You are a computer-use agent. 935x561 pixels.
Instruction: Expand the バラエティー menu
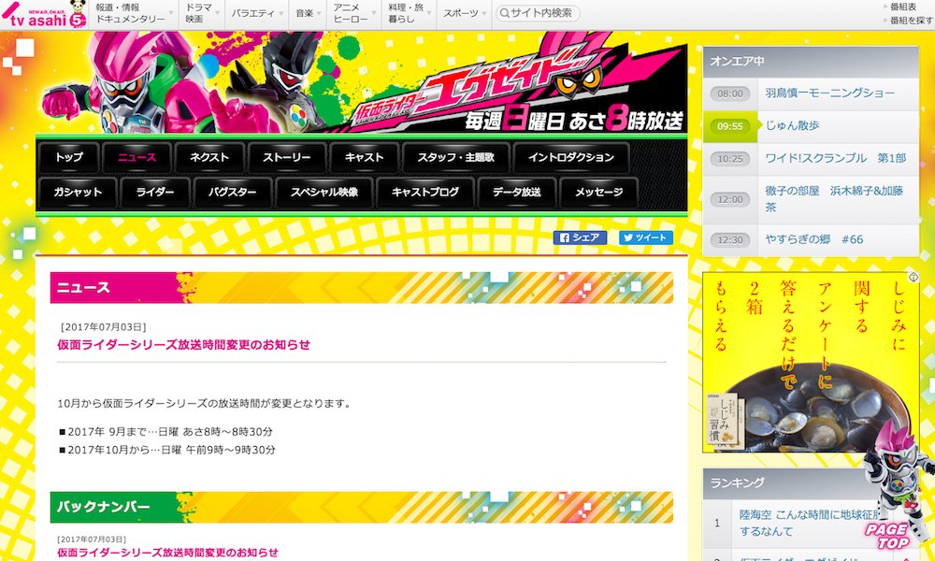coord(254,13)
